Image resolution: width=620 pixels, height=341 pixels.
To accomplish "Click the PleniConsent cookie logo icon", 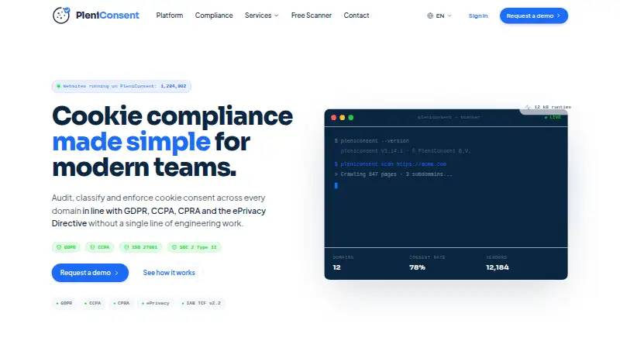I will click(x=61, y=15).
